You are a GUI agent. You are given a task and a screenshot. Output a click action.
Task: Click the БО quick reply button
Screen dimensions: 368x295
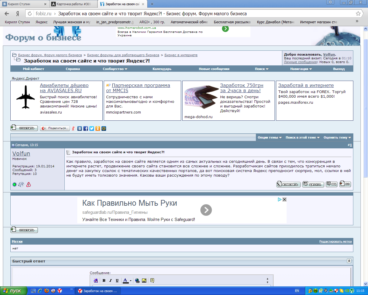(x=345, y=184)
